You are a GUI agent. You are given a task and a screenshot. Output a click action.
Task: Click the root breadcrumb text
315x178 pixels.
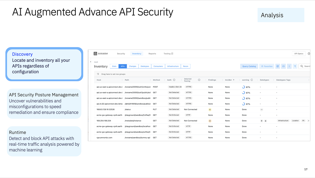click(x=96, y=62)
